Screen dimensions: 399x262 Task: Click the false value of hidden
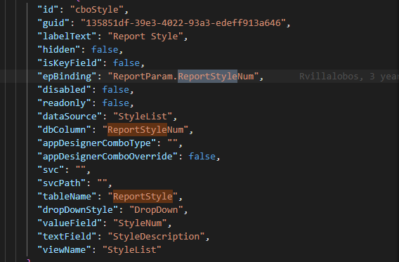coord(105,50)
